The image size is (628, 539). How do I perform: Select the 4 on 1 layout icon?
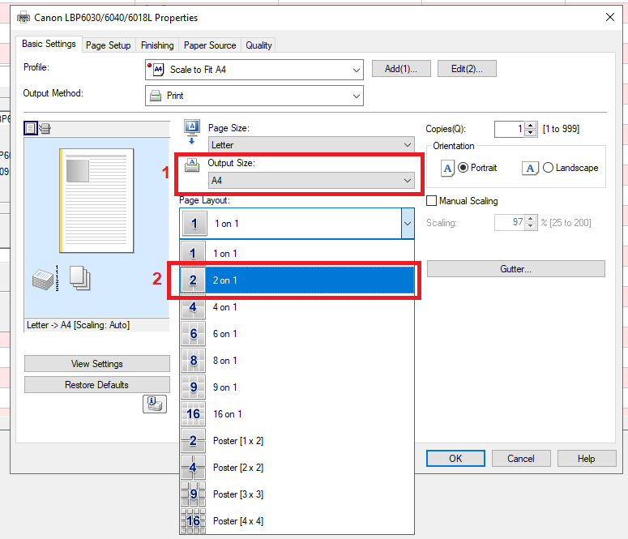(193, 307)
